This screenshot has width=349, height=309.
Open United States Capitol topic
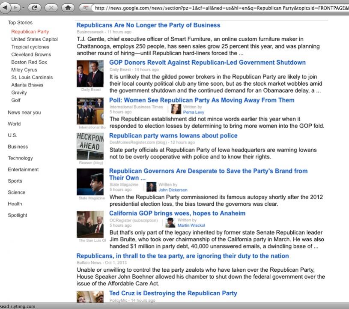[35, 39]
